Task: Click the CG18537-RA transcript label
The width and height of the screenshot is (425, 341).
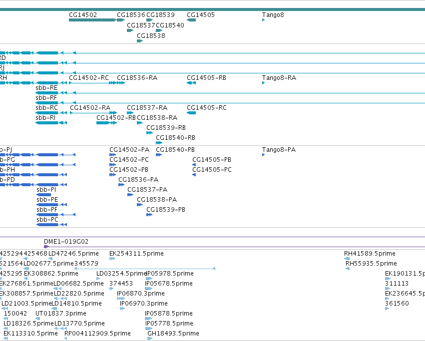Action: (147, 108)
